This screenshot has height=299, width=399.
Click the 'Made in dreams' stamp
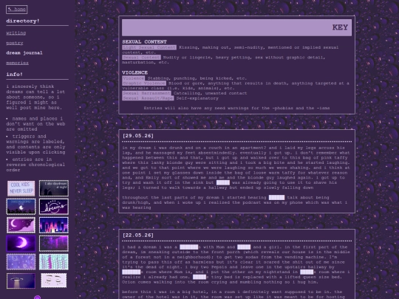coord(54,207)
